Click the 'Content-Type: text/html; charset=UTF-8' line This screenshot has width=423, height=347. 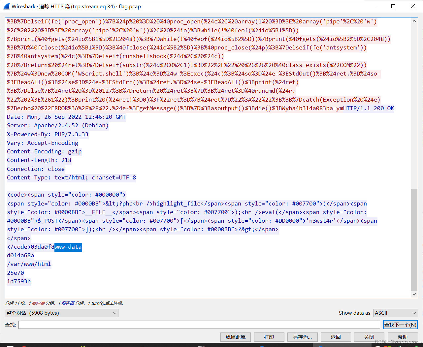[x=72, y=177]
